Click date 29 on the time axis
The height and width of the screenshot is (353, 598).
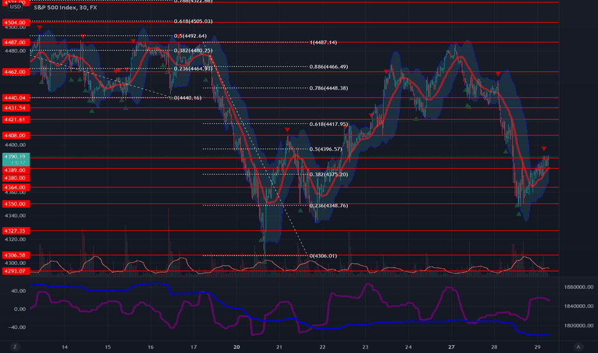(537, 347)
